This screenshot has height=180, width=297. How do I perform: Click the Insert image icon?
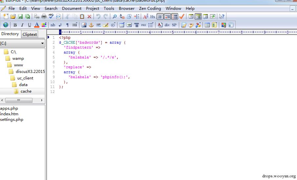(x=84, y=25)
